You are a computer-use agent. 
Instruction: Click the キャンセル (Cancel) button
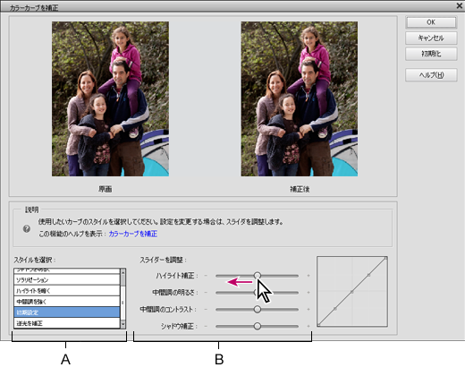(x=431, y=38)
